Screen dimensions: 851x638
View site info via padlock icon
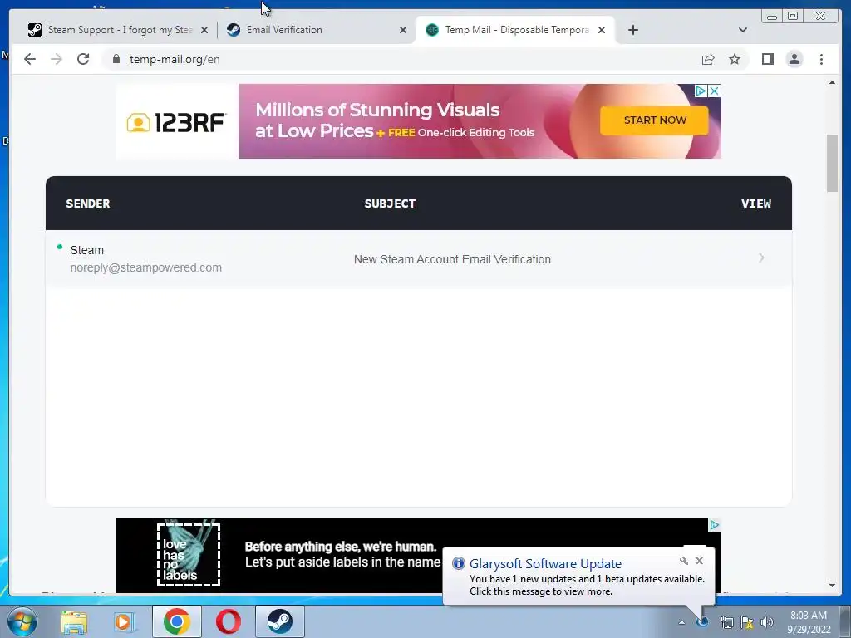point(116,59)
